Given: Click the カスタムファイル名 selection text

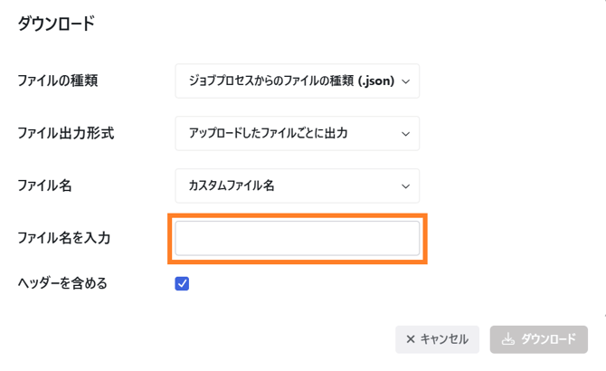Looking at the screenshot, I should point(231,186).
